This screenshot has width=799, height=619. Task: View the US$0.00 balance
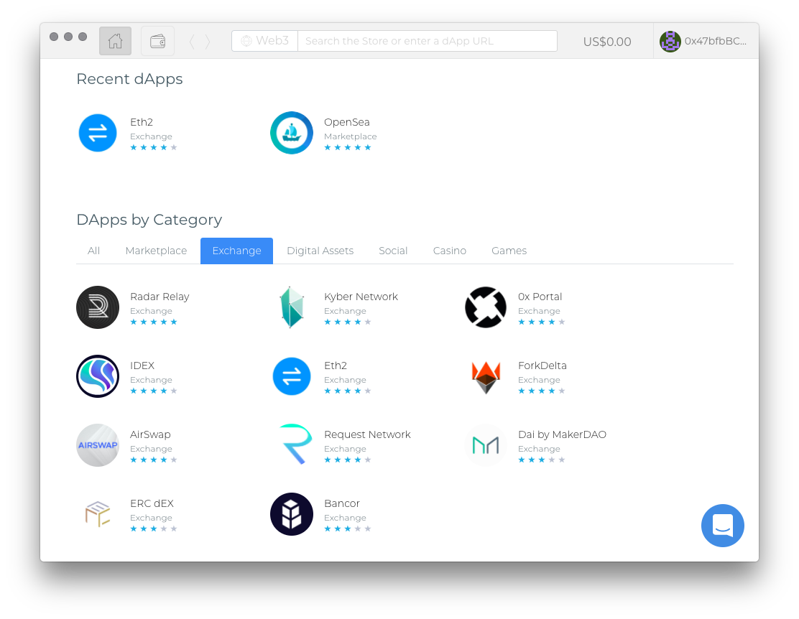pos(607,41)
